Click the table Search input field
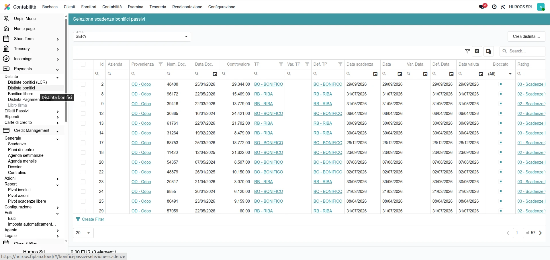Viewport: 550px width, 260px height. click(x=522, y=51)
